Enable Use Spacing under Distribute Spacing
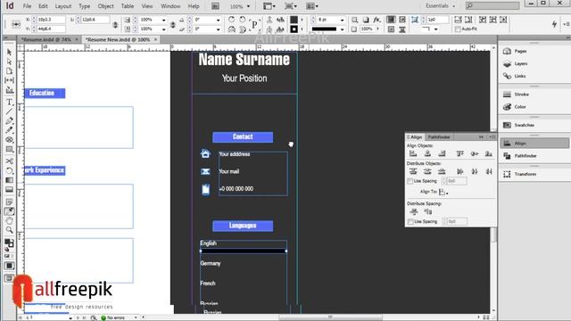 point(410,221)
